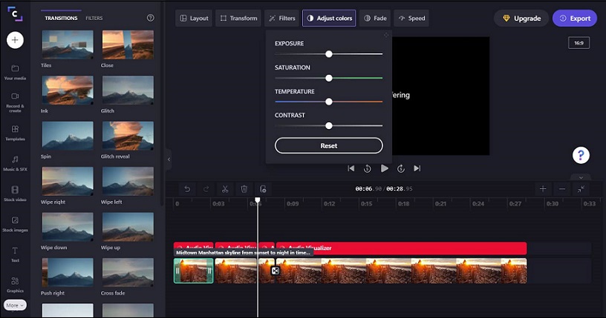The width and height of the screenshot is (606, 318).
Task: Forward five seconds
Action: tap(401, 168)
